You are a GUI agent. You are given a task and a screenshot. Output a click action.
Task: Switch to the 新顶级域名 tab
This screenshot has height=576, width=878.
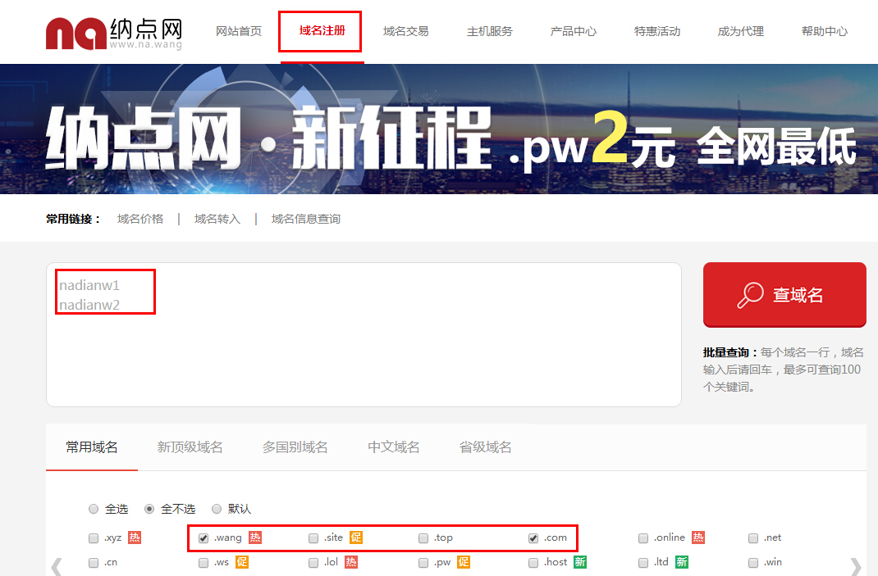[x=190, y=447]
